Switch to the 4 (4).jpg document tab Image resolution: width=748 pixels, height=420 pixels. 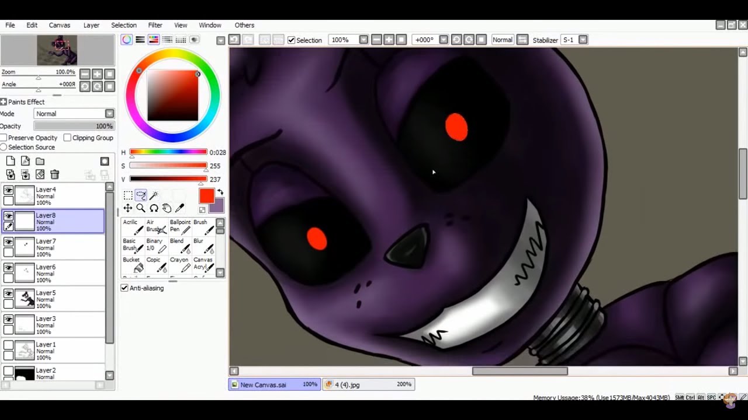pyautogui.click(x=368, y=384)
